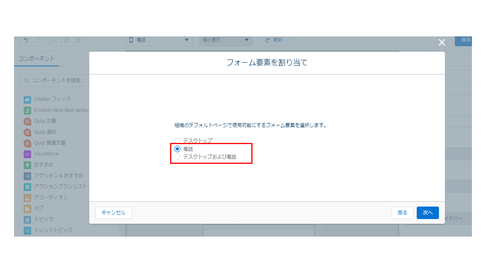Expand the 縮小表示 zoom dropdown
The width and height of the screenshot is (486, 273).
click(x=226, y=40)
